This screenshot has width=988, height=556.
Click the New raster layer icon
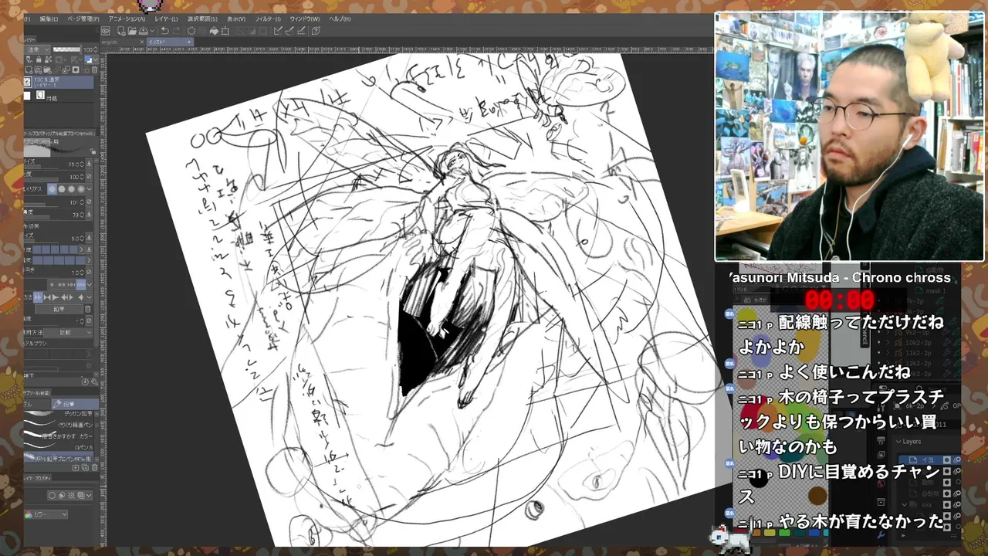[28, 69]
